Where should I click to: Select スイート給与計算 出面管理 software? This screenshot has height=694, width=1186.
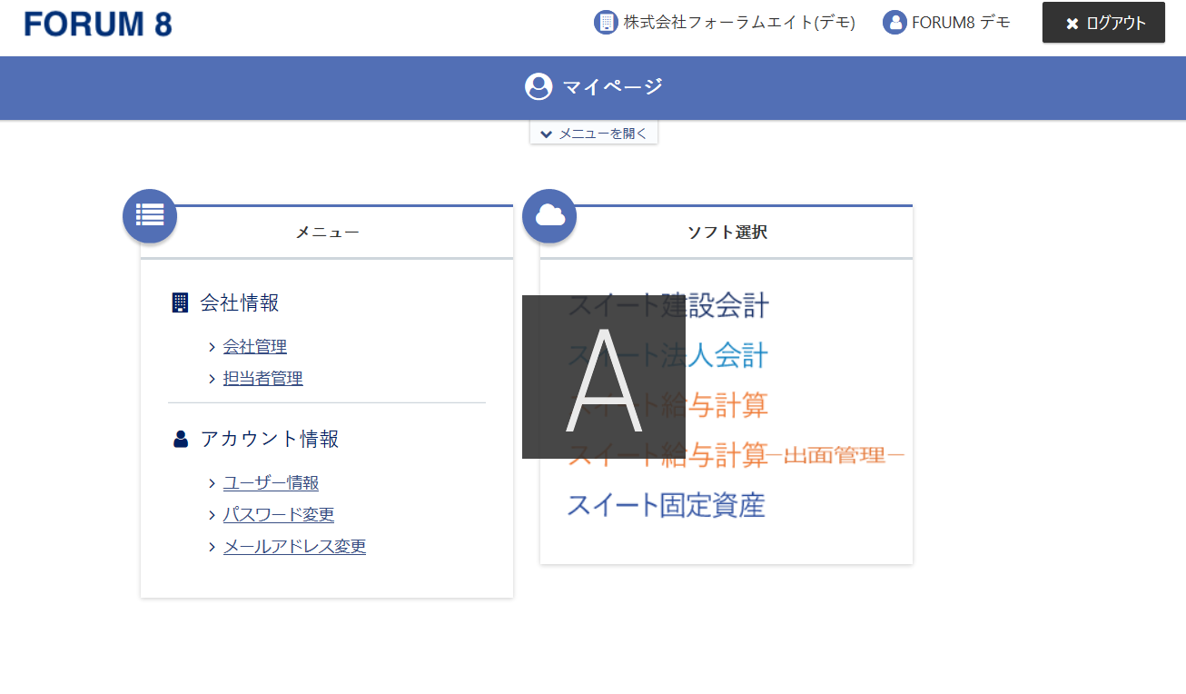736,454
